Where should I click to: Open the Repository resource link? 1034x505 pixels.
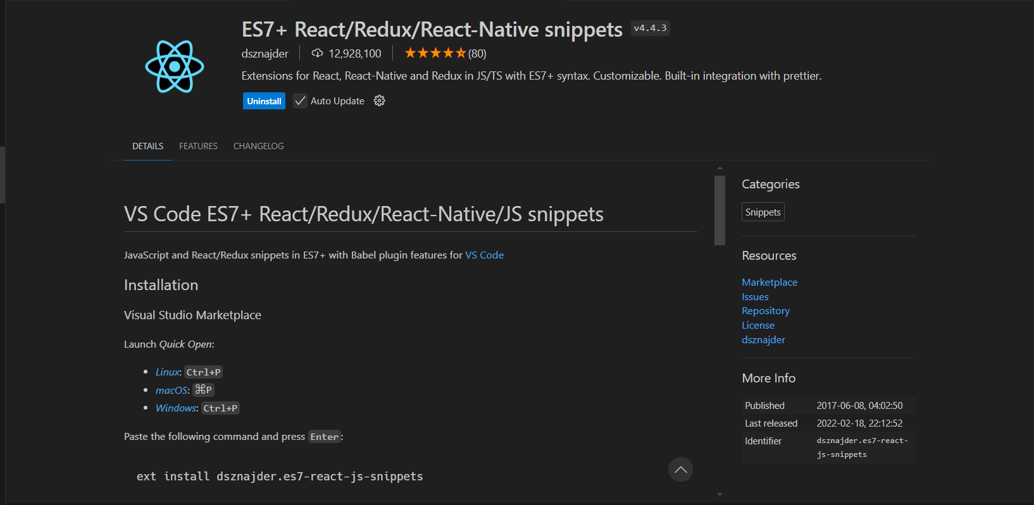click(766, 311)
